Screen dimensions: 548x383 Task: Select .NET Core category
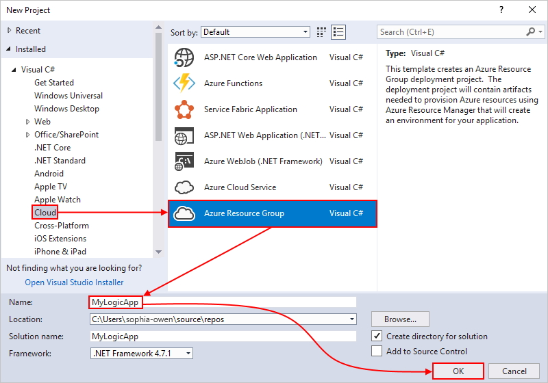53,148
